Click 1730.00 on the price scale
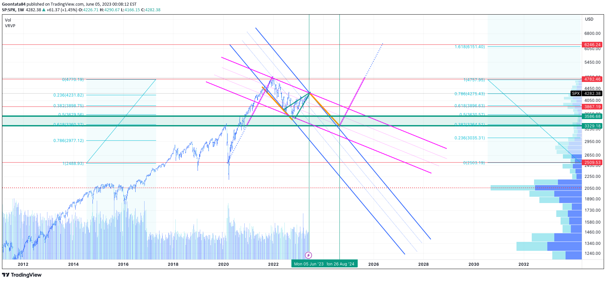Screen dimensions: 606x281 [592, 210]
